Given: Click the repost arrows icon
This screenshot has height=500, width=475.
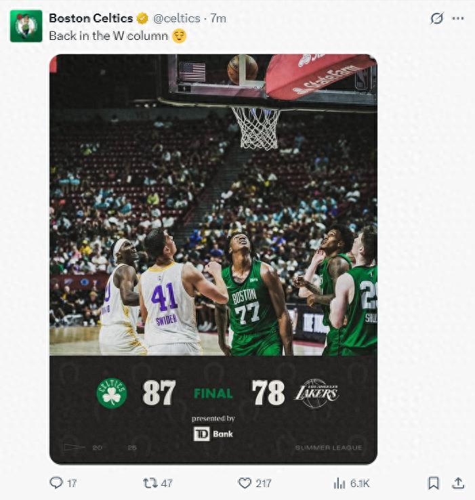Looking at the screenshot, I should pyautogui.click(x=150, y=483).
